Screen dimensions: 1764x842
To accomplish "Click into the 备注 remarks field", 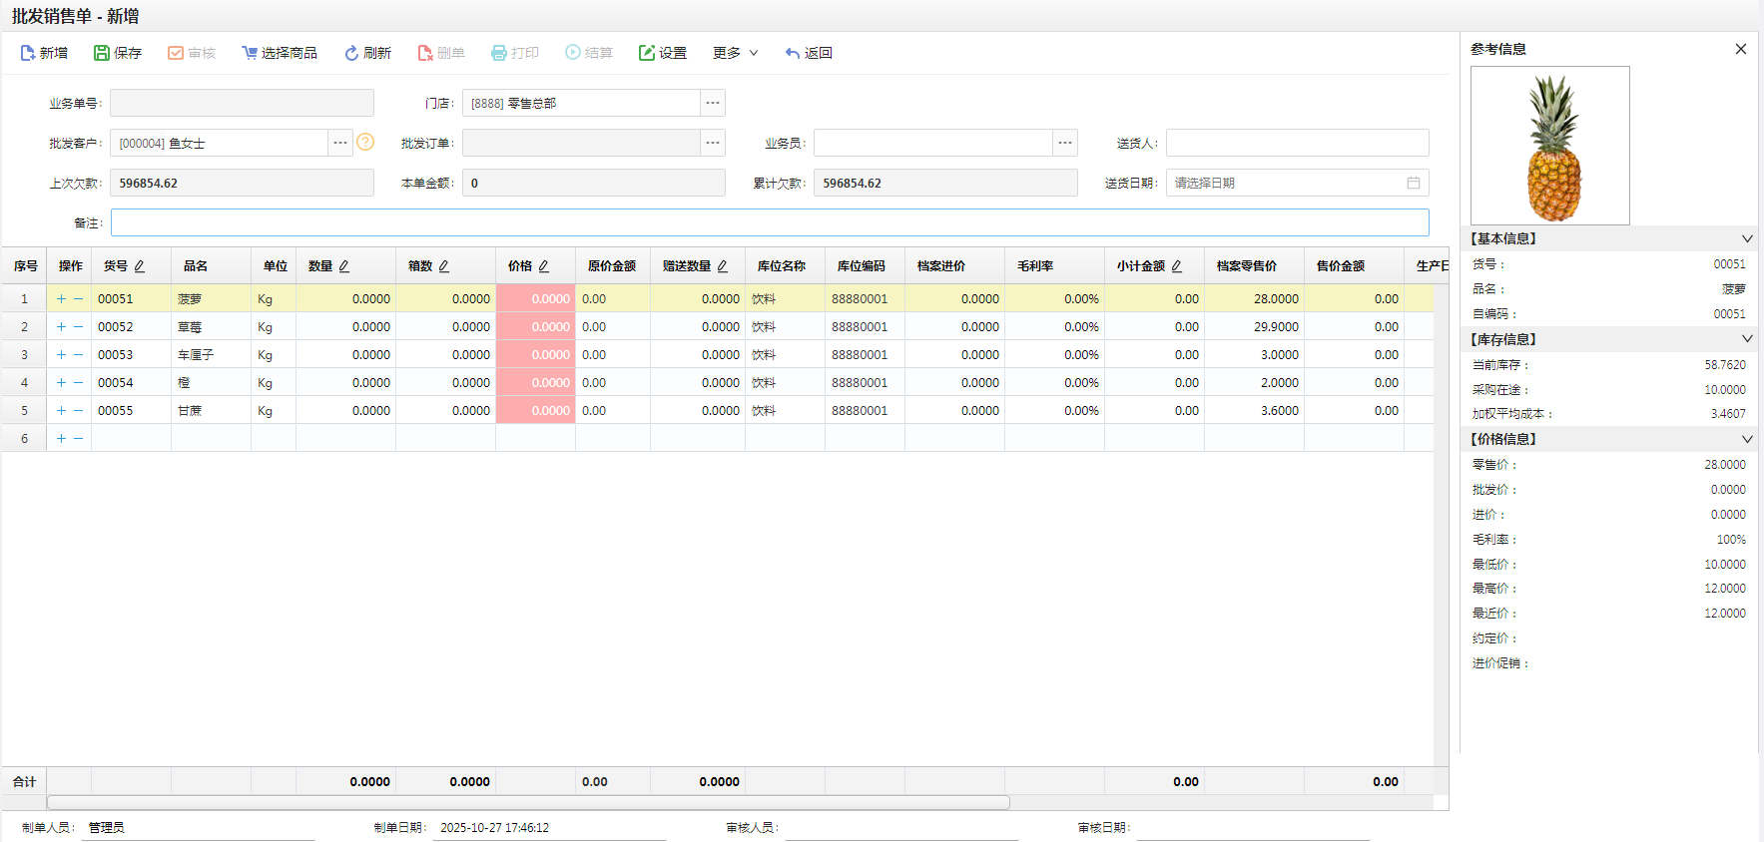I will [x=769, y=222].
